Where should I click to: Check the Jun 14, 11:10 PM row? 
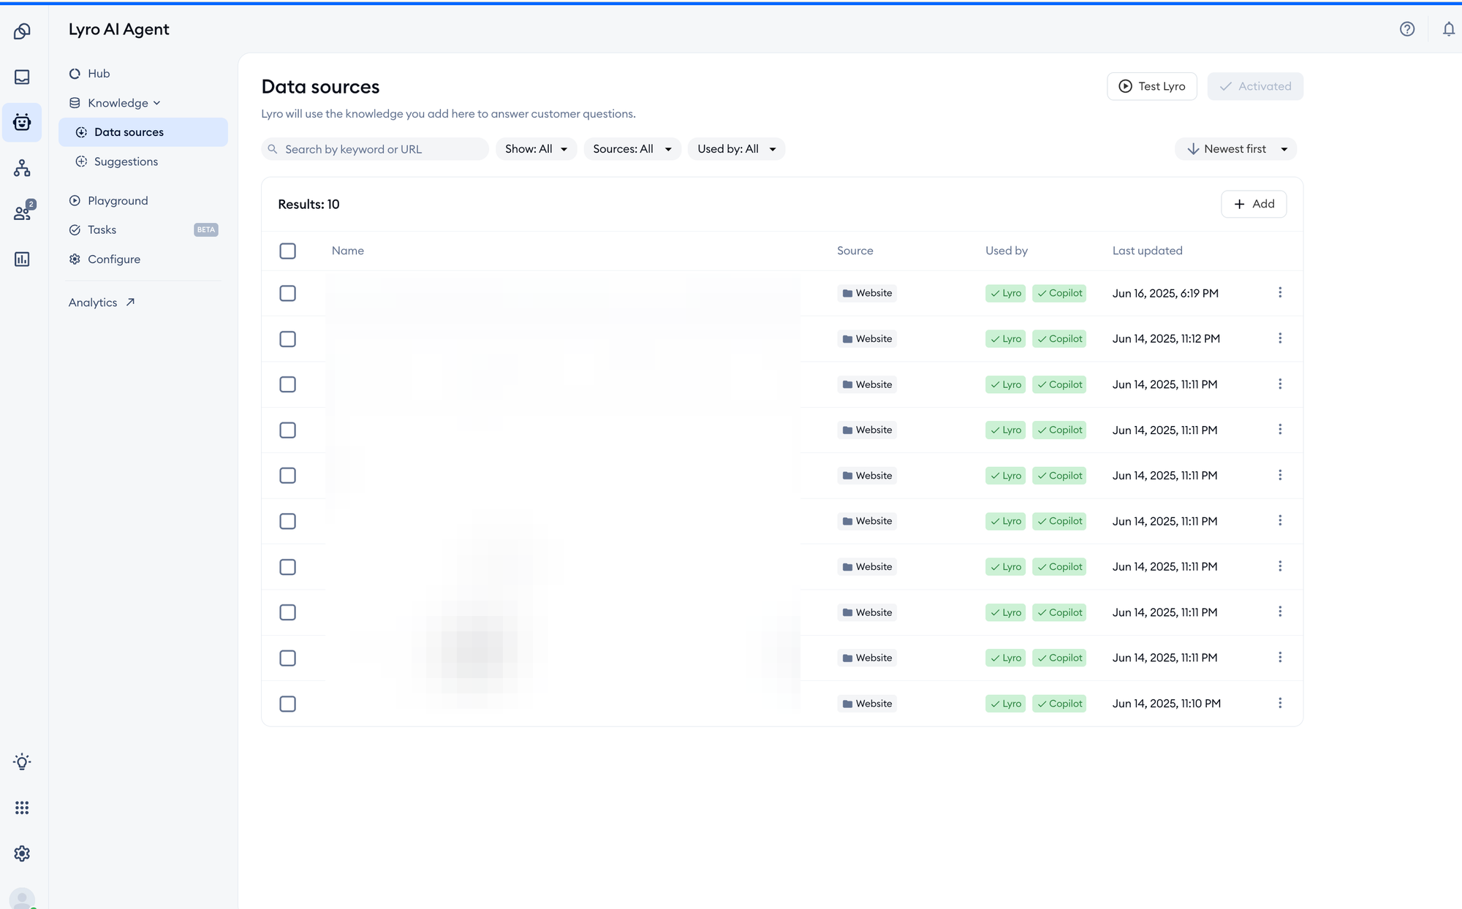pyautogui.click(x=288, y=704)
